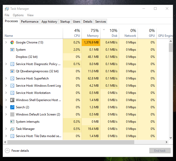Open the View menu
The image size is (176, 161).
click(30, 15)
